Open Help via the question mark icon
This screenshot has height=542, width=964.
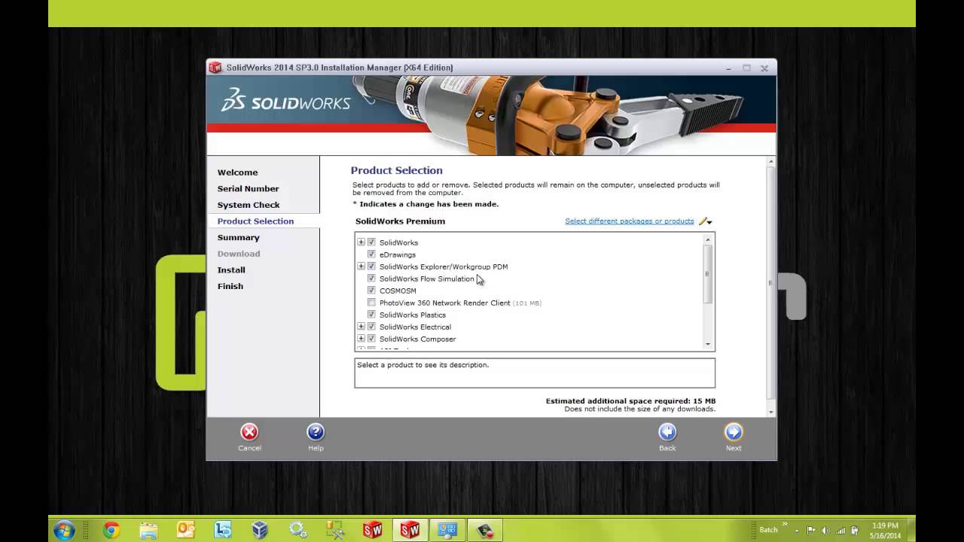[x=316, y=432]
